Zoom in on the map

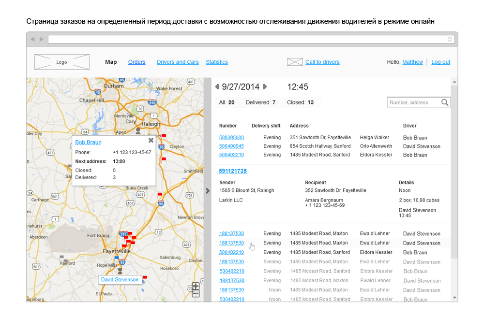tap(196, 286)
